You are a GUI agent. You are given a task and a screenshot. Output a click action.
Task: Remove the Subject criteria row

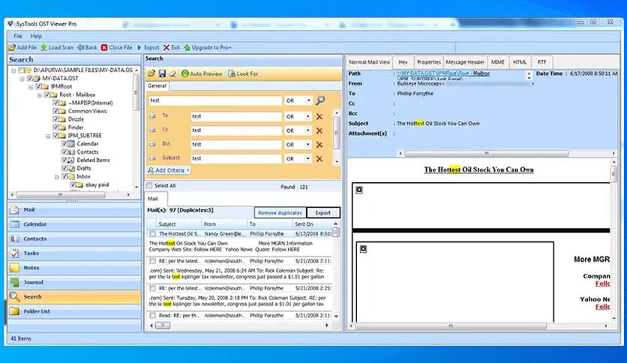tap(319, 159)
